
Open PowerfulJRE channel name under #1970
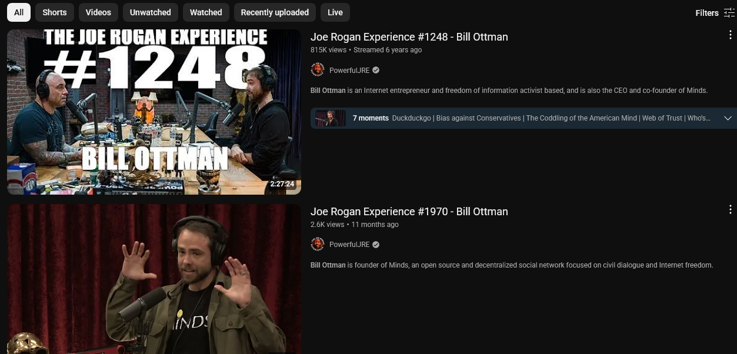[349, 245]
